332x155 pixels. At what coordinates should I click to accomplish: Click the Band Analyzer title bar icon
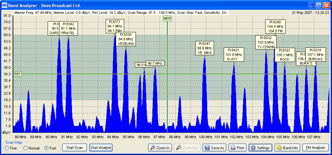point(5,5)
